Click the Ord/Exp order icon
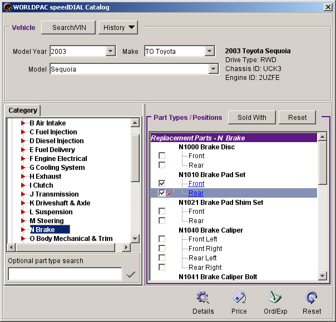The height and width of the screenshot is (322, 336). point(275,298)
